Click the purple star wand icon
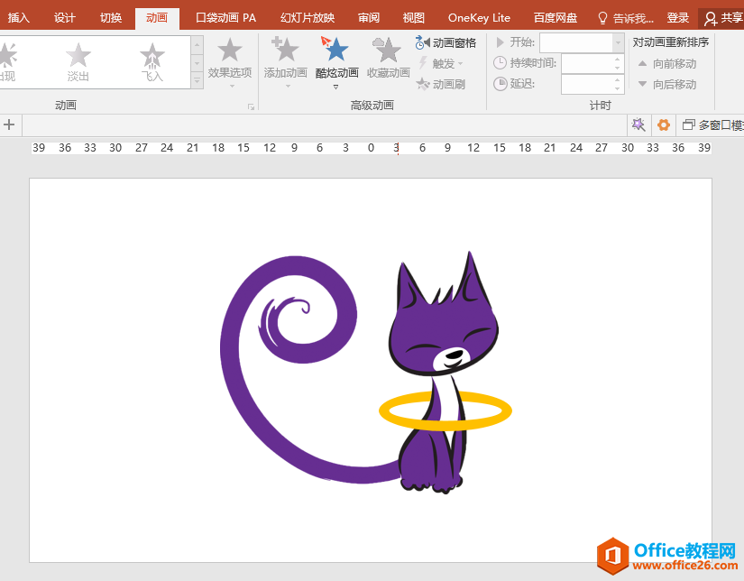This screenshot has height=581, width=744. pyautogui.click(x=638, y=125)
